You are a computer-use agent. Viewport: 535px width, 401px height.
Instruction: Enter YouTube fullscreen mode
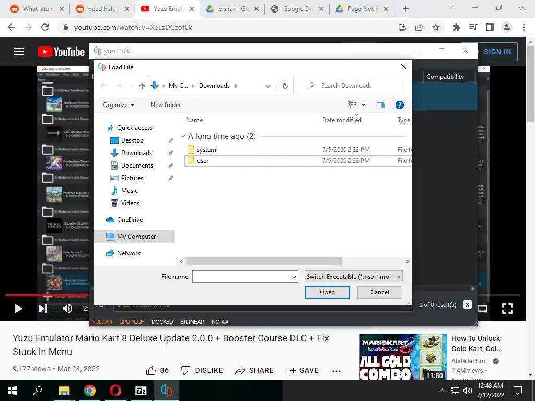(x=507, y=309)
